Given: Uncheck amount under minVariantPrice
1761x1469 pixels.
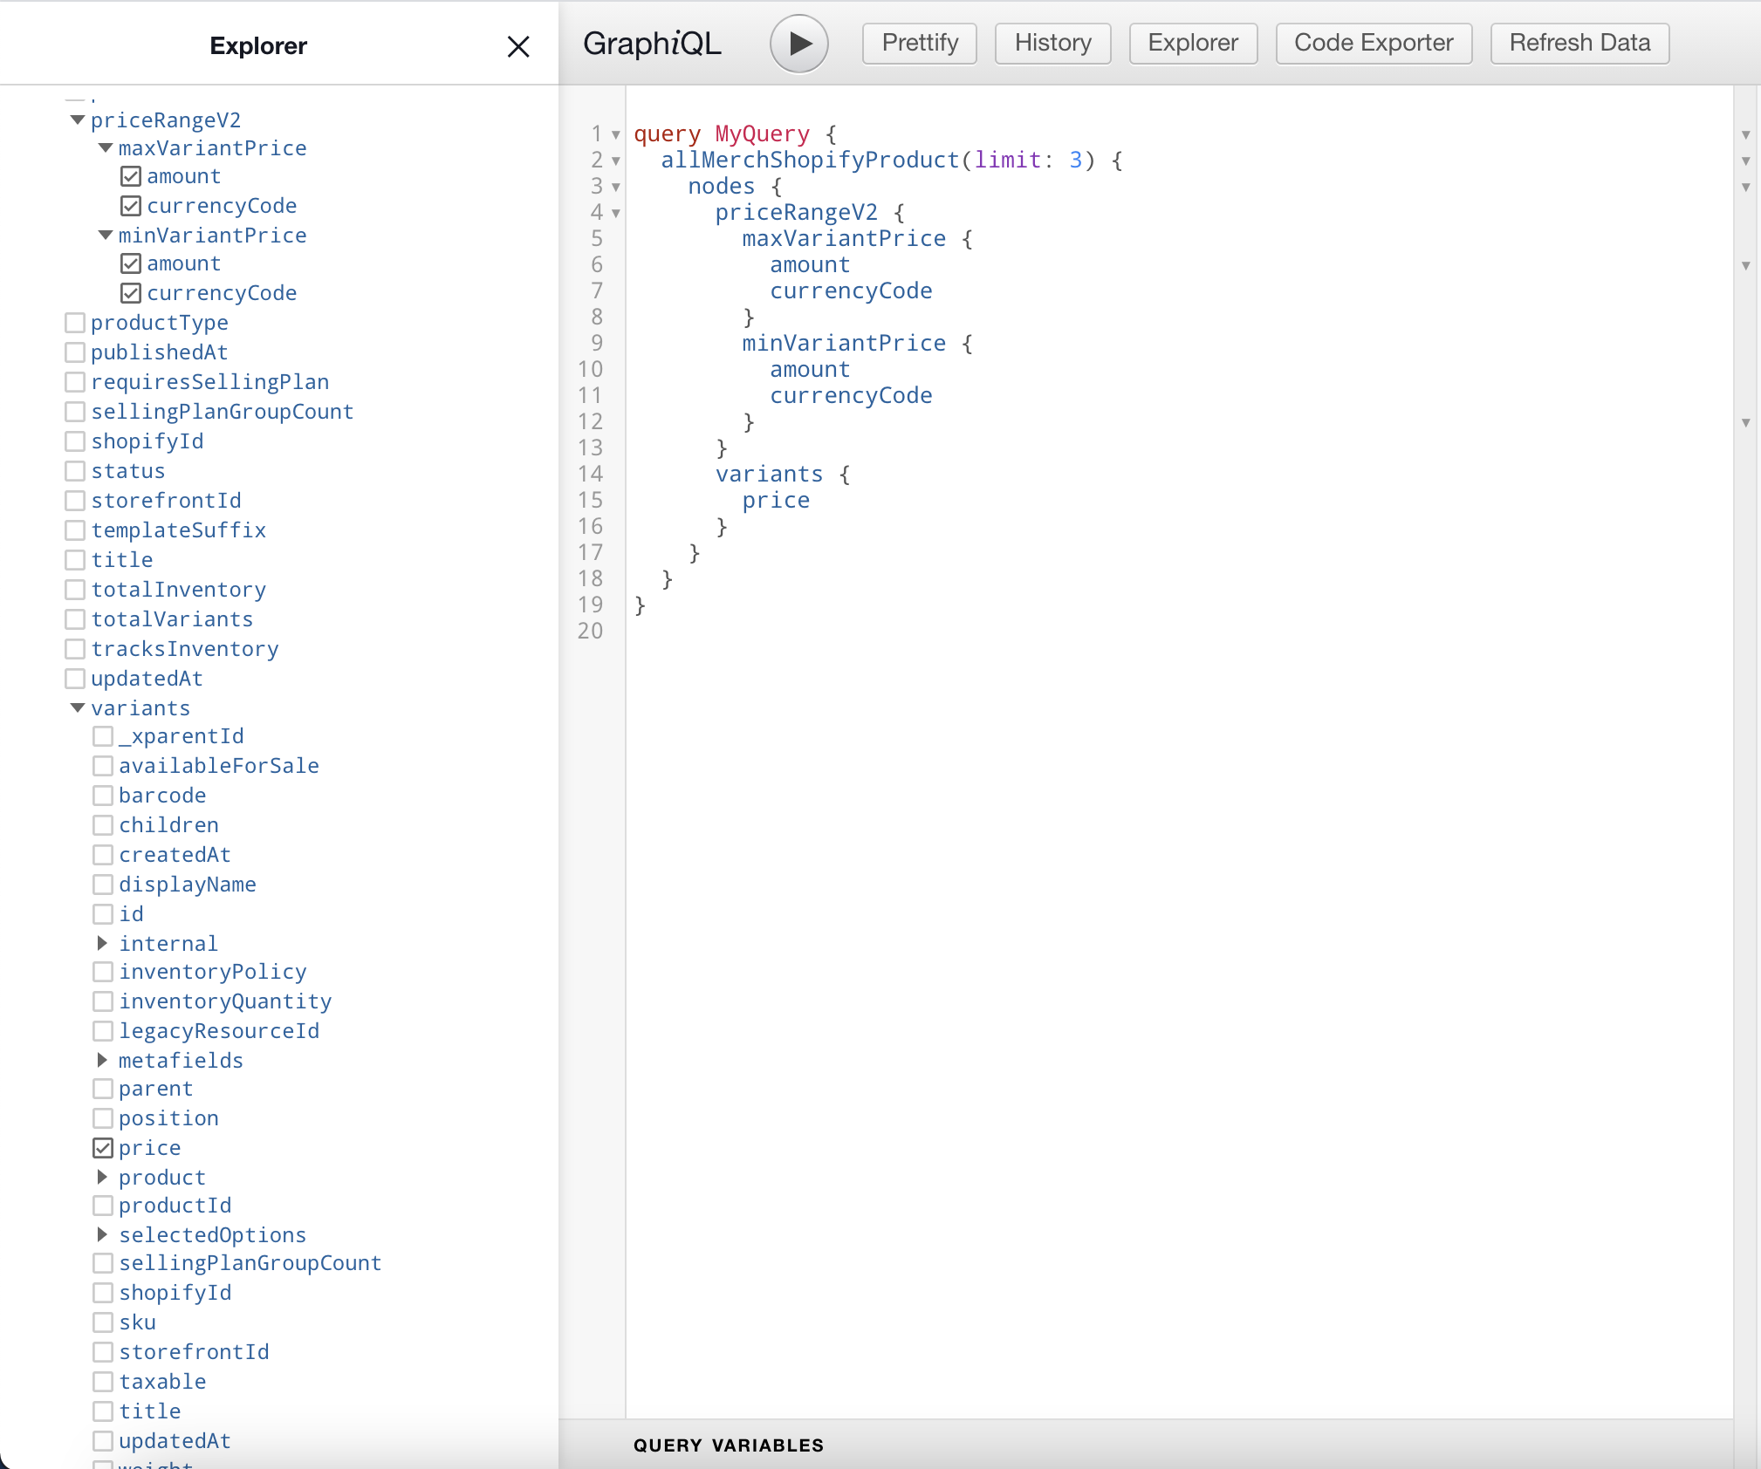Looking at the screenshot, I should (131, 263).
